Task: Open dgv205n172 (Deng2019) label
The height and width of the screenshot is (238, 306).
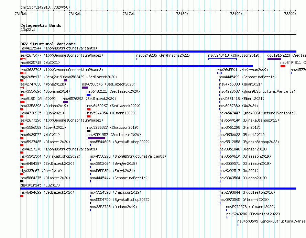Action: click(42, 77)
